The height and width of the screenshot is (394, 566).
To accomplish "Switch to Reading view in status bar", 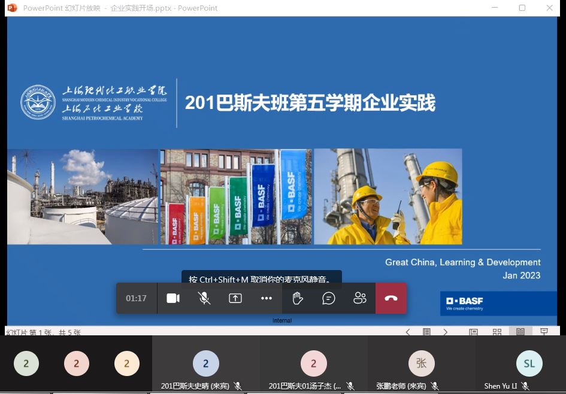I will coord(520,332).
